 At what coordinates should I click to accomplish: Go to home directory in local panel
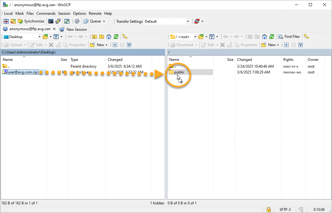[x=109, y=37]
